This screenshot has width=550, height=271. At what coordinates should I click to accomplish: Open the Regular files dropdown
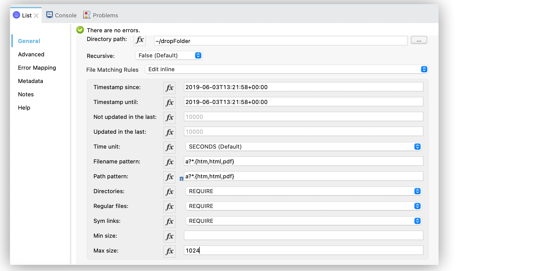pyautogui.click(x=304, y=206)
